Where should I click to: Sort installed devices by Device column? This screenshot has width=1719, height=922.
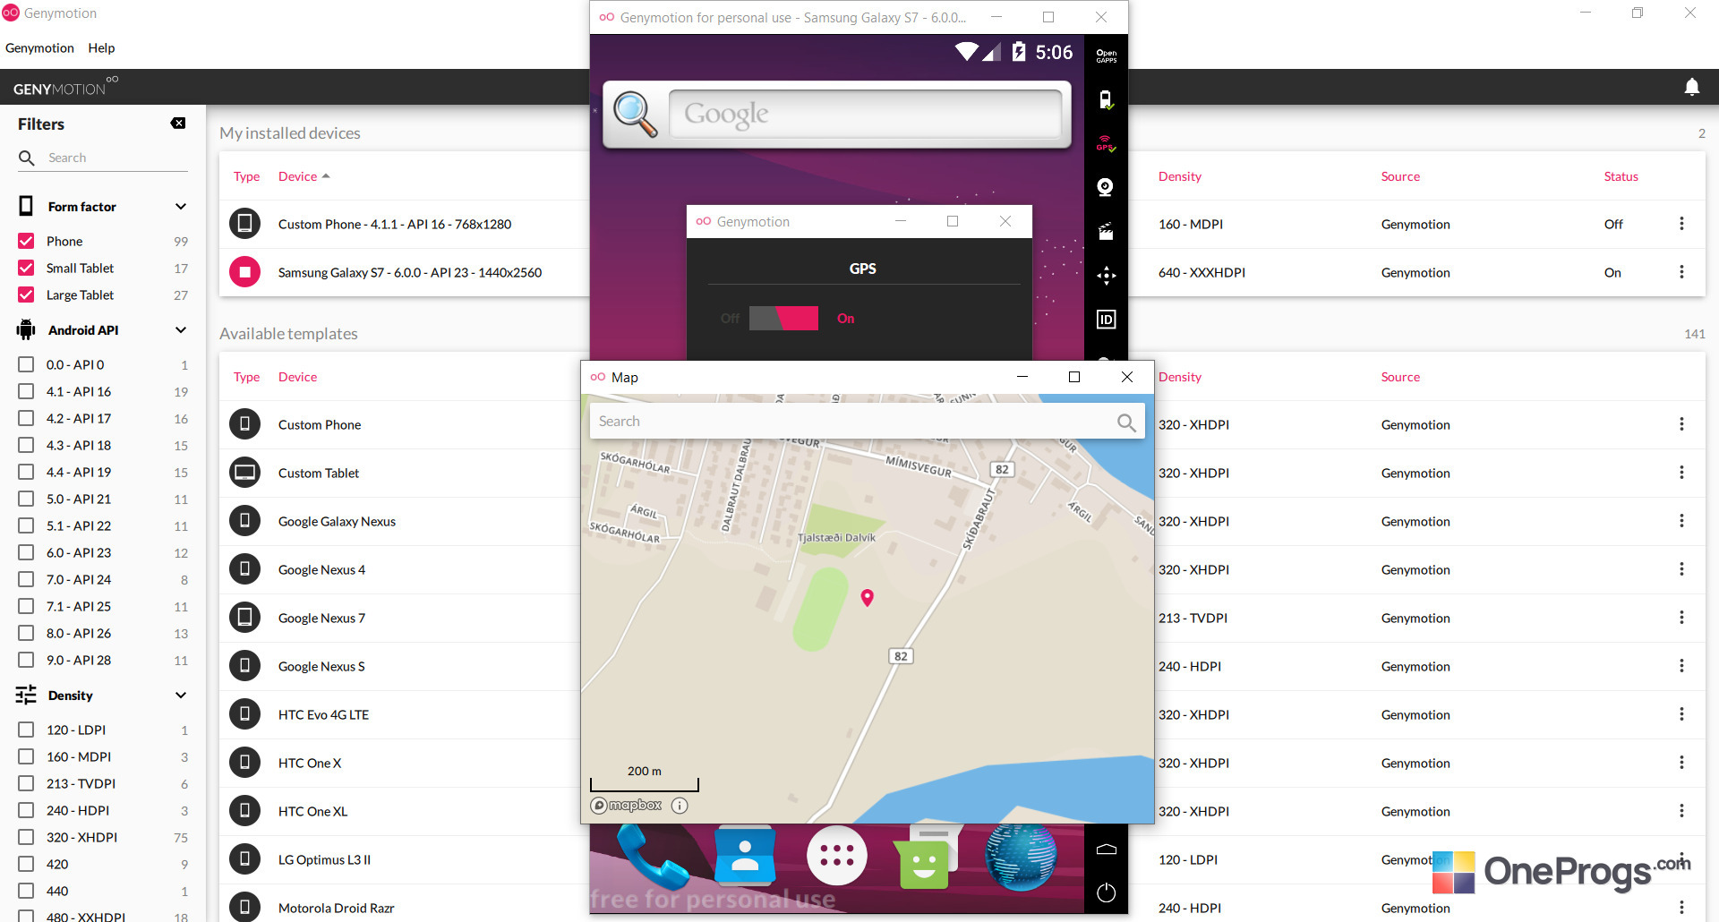coord(304,176)
